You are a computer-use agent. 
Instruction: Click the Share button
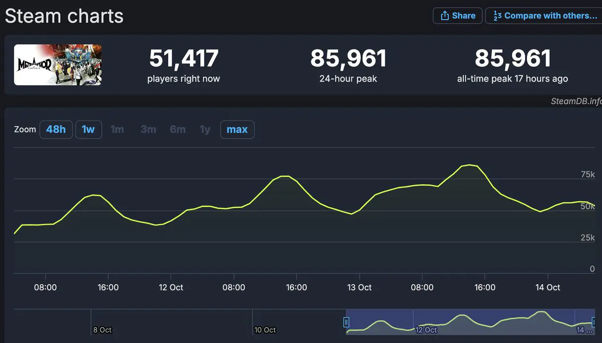click(x=457, y=16)
